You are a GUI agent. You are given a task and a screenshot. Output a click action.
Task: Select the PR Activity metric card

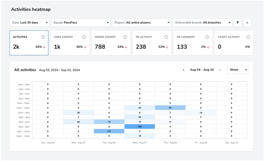152,43
